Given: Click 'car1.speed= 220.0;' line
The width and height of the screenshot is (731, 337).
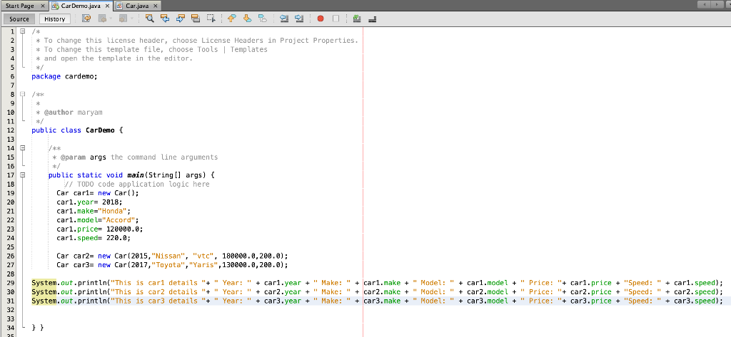Looking at the screenshot, I should [94, 238].
